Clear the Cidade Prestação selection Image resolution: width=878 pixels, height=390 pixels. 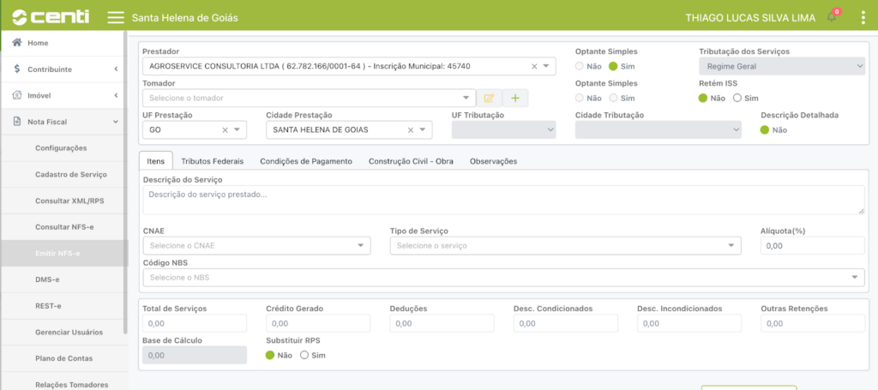pyautogui.click(x=411, y=130)
